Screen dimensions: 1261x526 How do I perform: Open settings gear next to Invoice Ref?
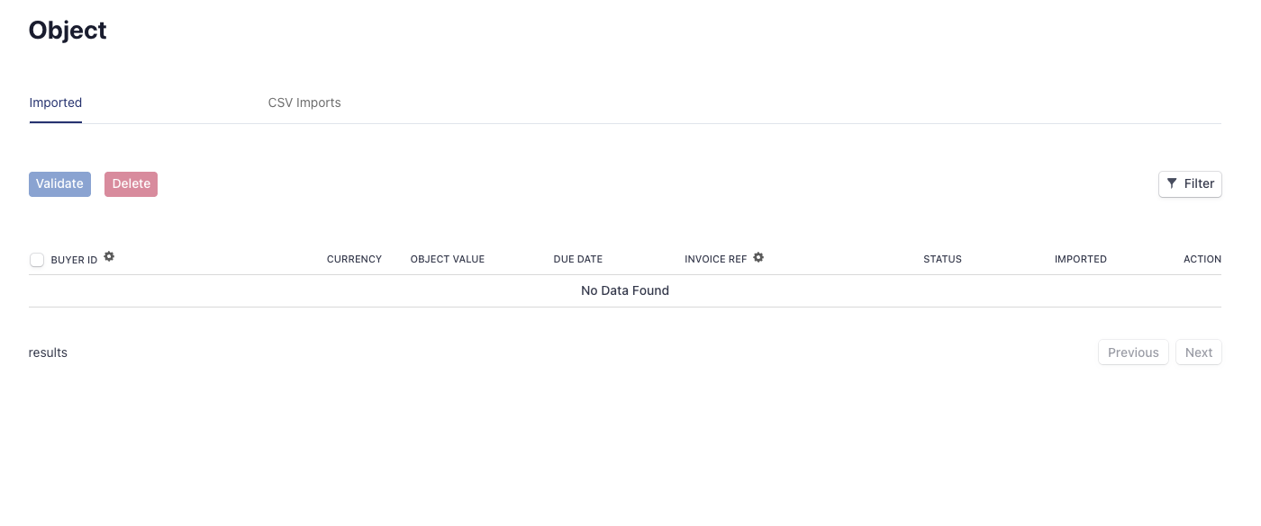tap(758, 258)
